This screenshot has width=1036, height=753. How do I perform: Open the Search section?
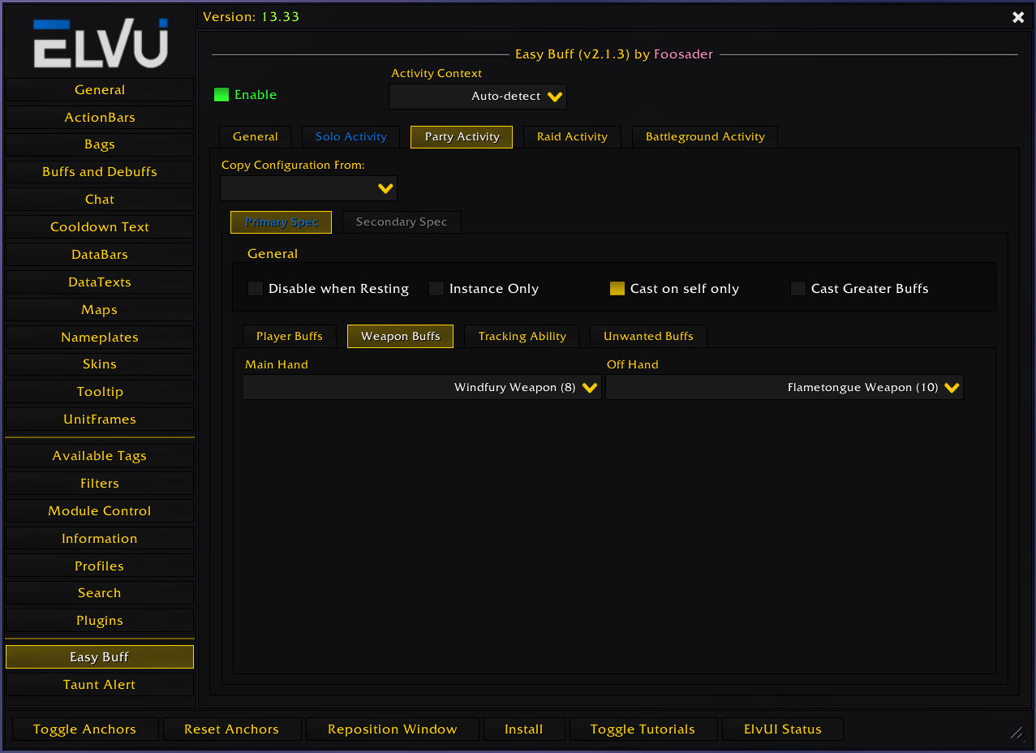[100, 593]
